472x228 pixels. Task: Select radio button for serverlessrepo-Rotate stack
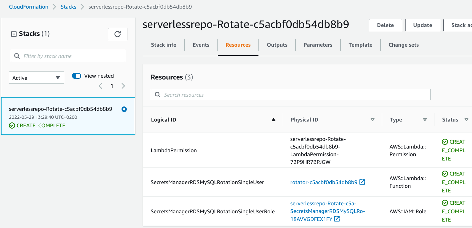tap(124, 109)
